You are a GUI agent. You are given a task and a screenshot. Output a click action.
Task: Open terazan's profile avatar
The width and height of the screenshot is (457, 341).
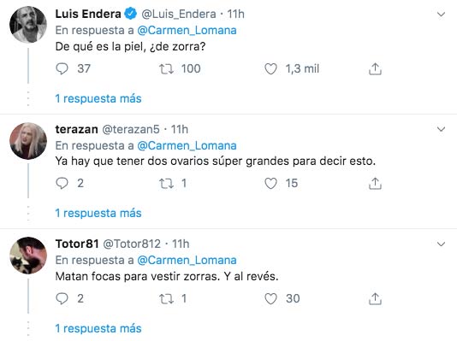coord(28,141)
